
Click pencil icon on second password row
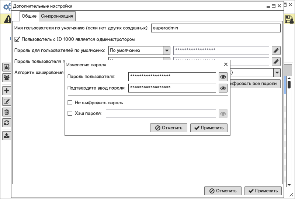click(276, 62)
